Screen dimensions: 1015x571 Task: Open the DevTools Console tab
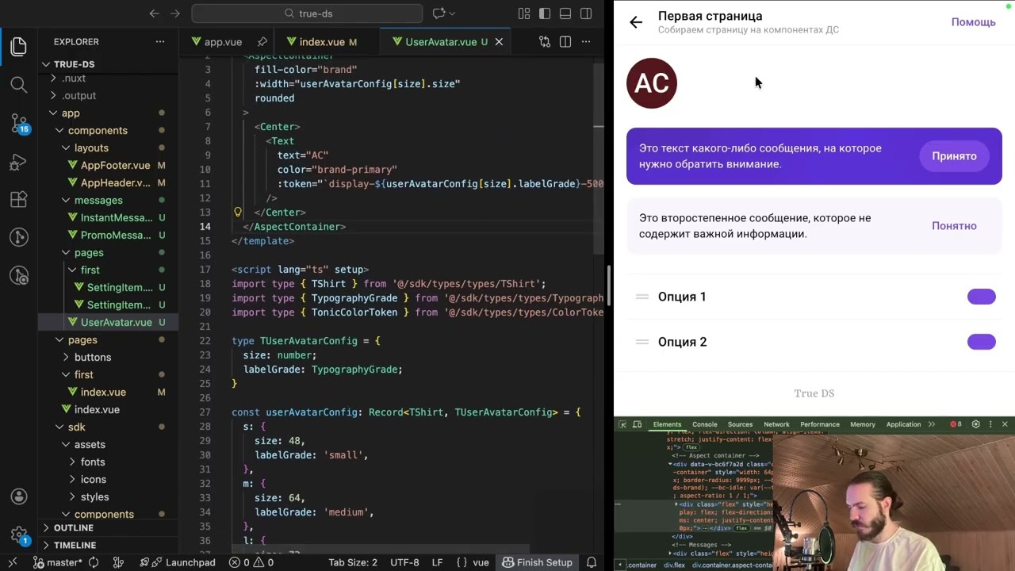click(x=704, y=424)
